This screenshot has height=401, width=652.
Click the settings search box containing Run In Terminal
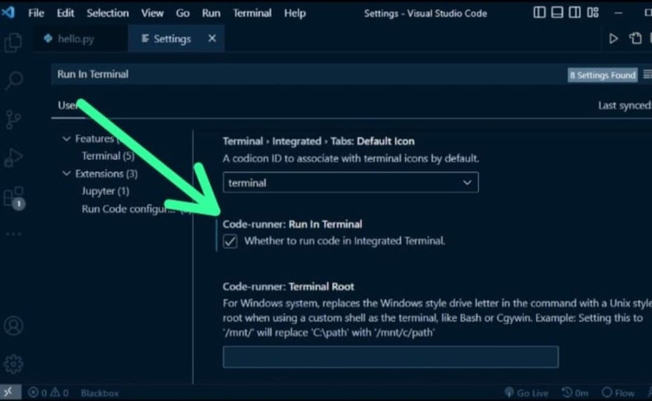(x=308, y=74)
